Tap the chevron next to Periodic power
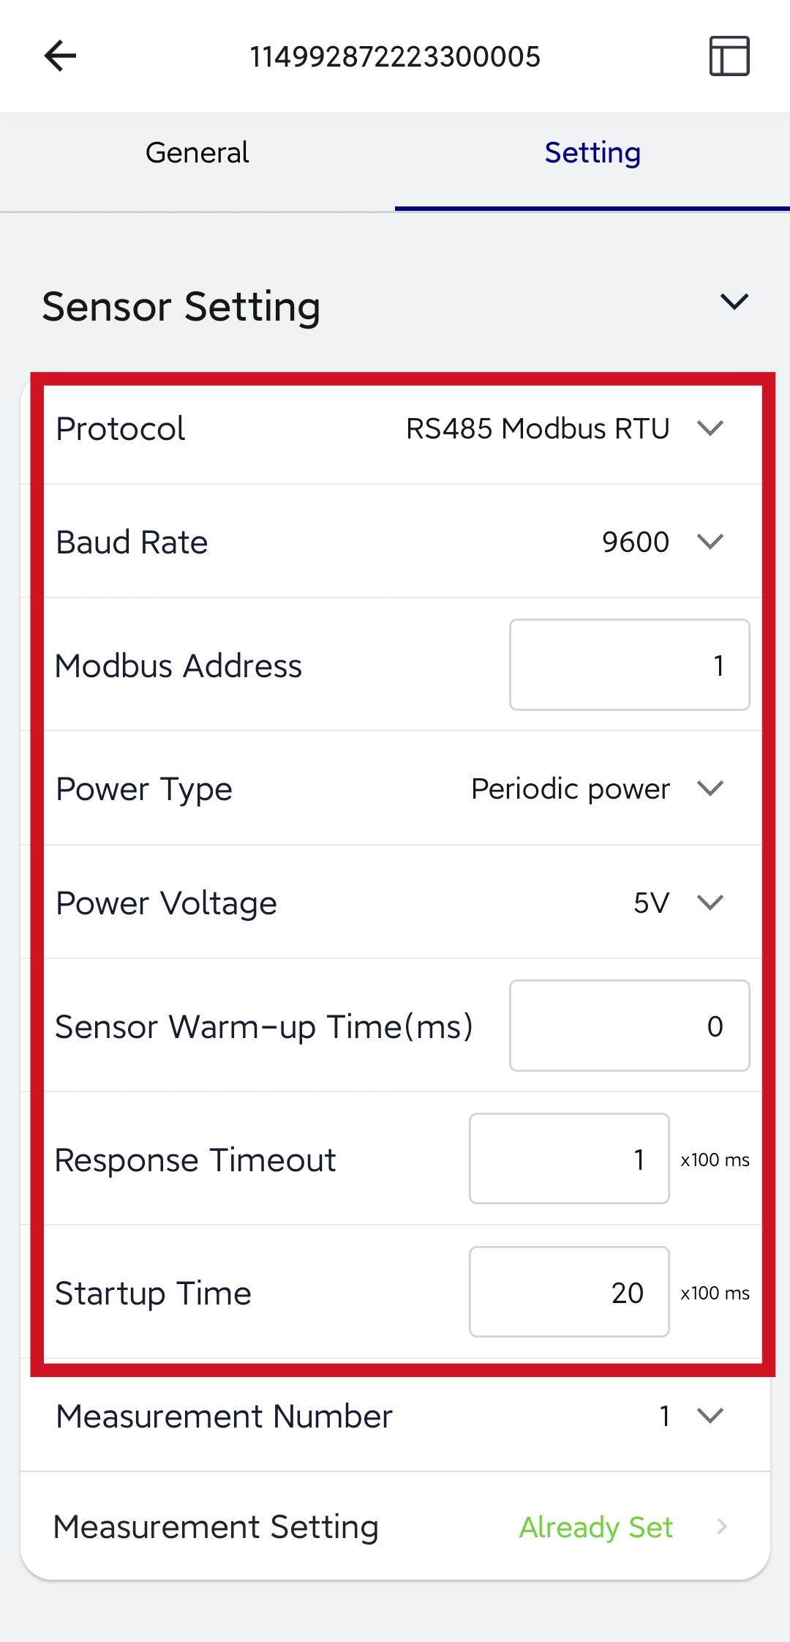 pos(710,788)
